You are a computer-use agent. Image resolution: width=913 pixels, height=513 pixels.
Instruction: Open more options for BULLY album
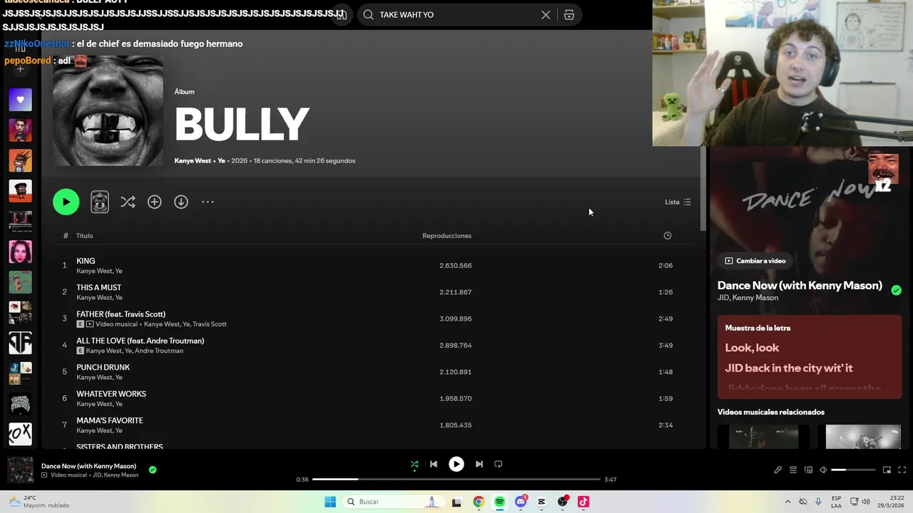tap(208, 202)
